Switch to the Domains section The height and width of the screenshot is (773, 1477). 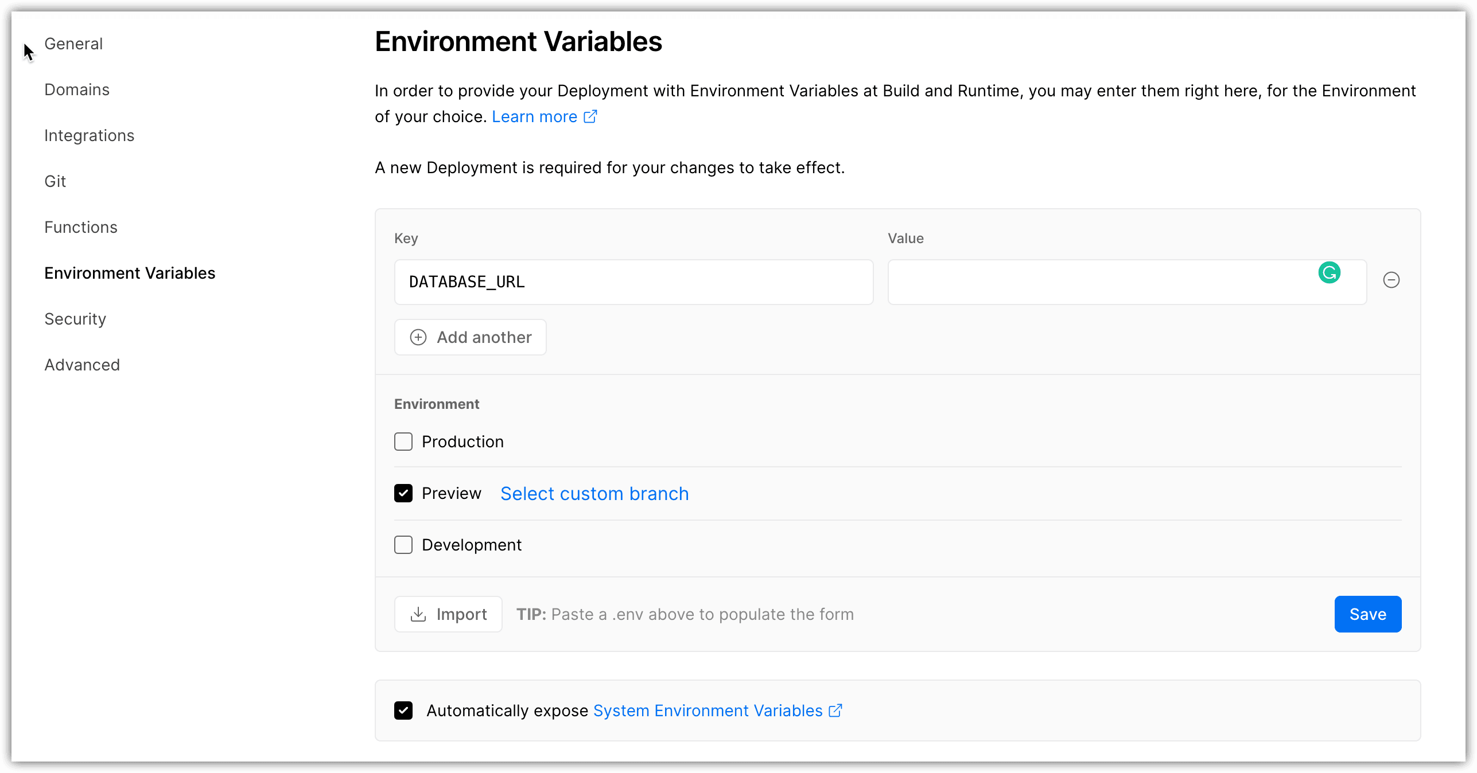coord(77,89)
